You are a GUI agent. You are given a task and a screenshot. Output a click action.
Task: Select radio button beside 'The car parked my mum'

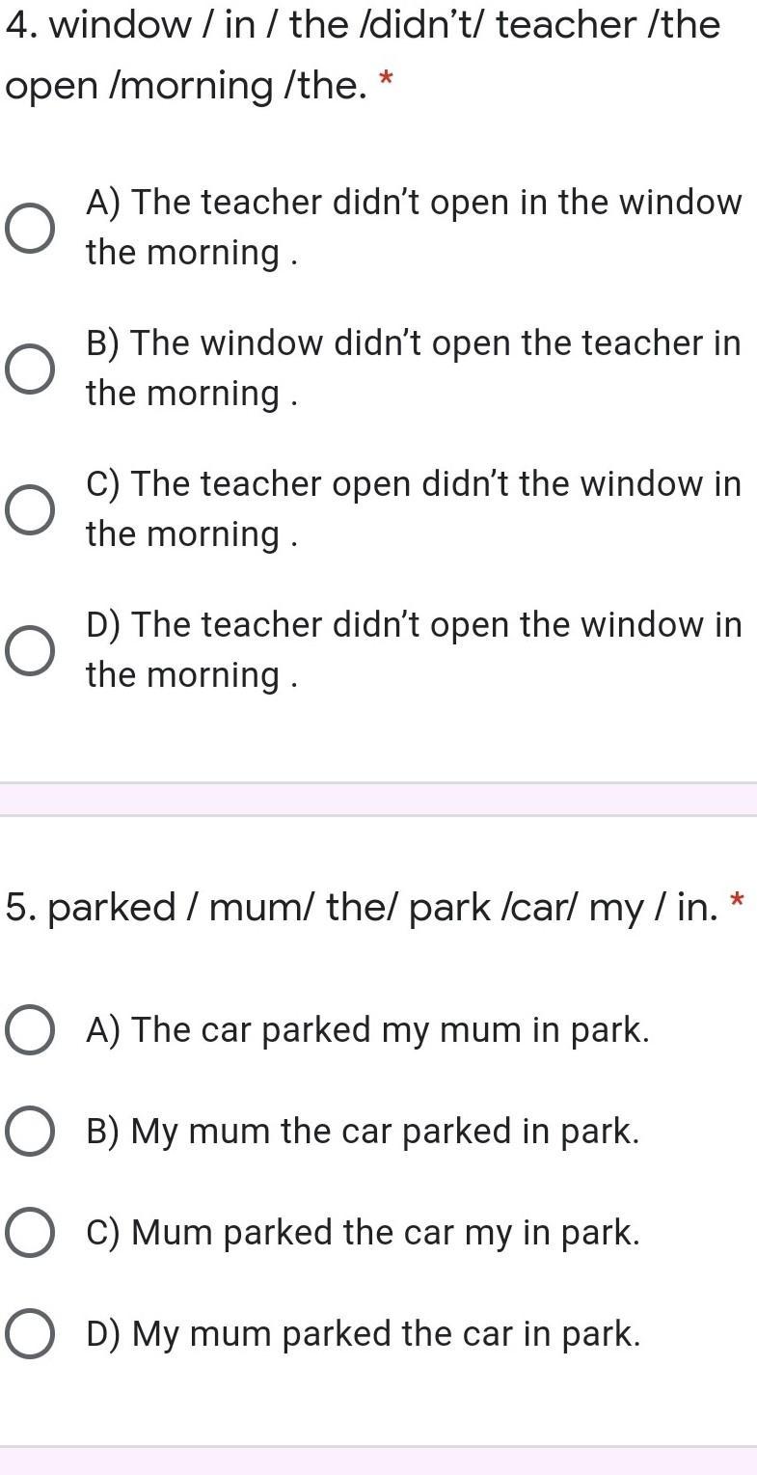(x=30, y=1030)
